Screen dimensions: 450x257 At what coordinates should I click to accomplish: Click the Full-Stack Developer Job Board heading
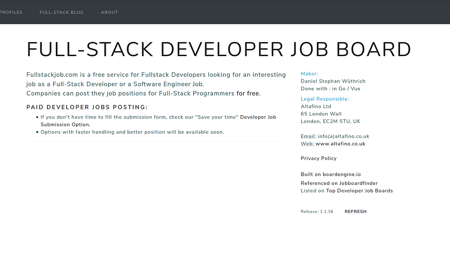[219, 49]
